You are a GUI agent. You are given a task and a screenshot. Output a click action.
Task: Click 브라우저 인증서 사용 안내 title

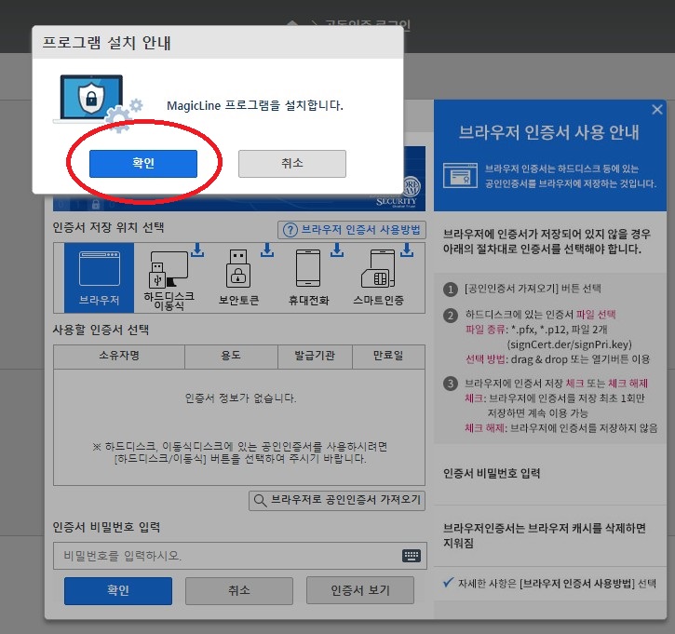click(x=549, y=132)
